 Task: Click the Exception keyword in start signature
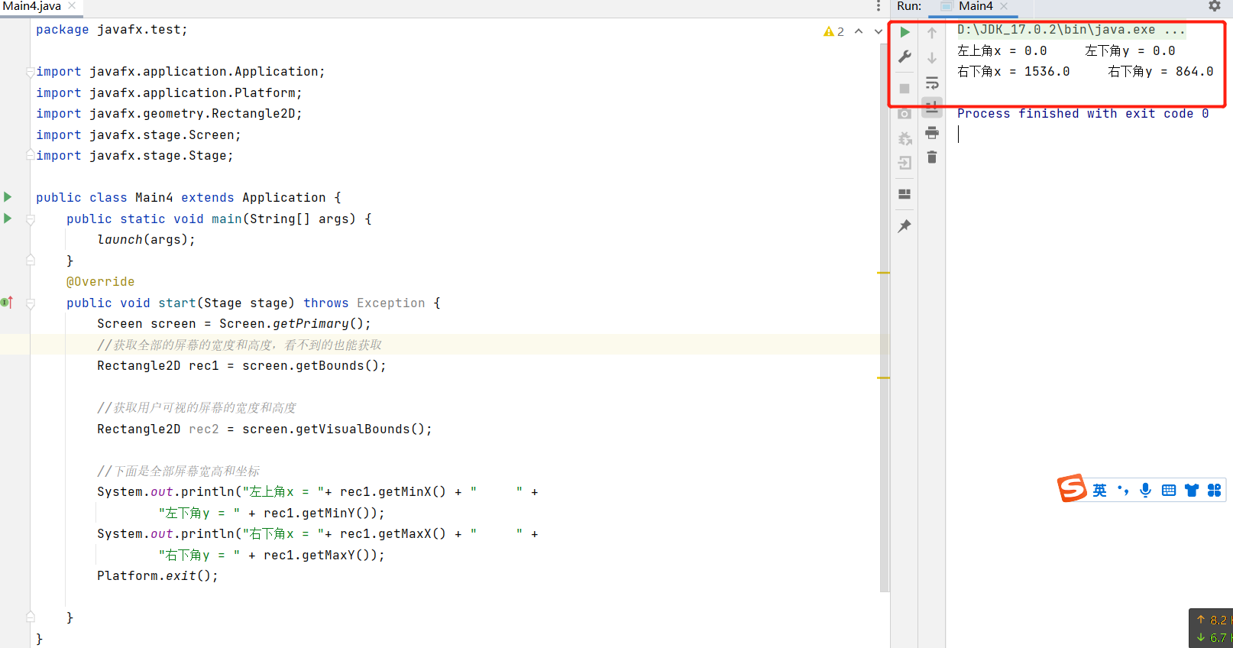[390, 303]
